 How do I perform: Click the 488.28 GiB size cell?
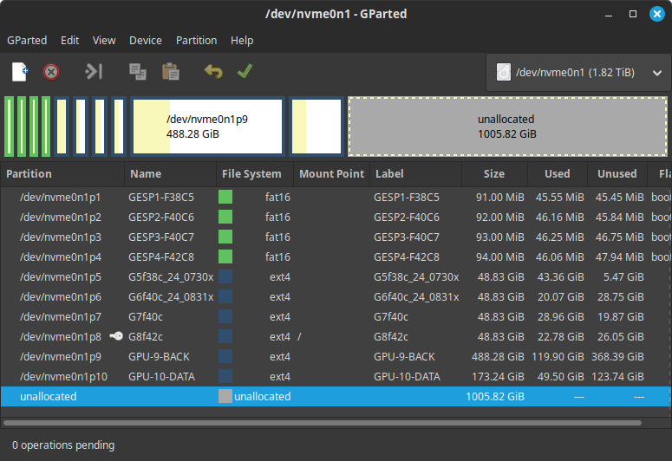[x=498, y=356]
